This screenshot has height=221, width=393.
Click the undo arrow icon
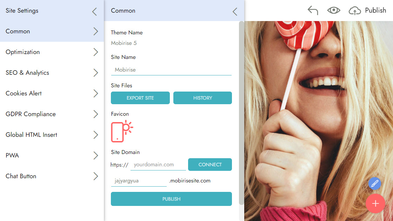tap(313, 11)
